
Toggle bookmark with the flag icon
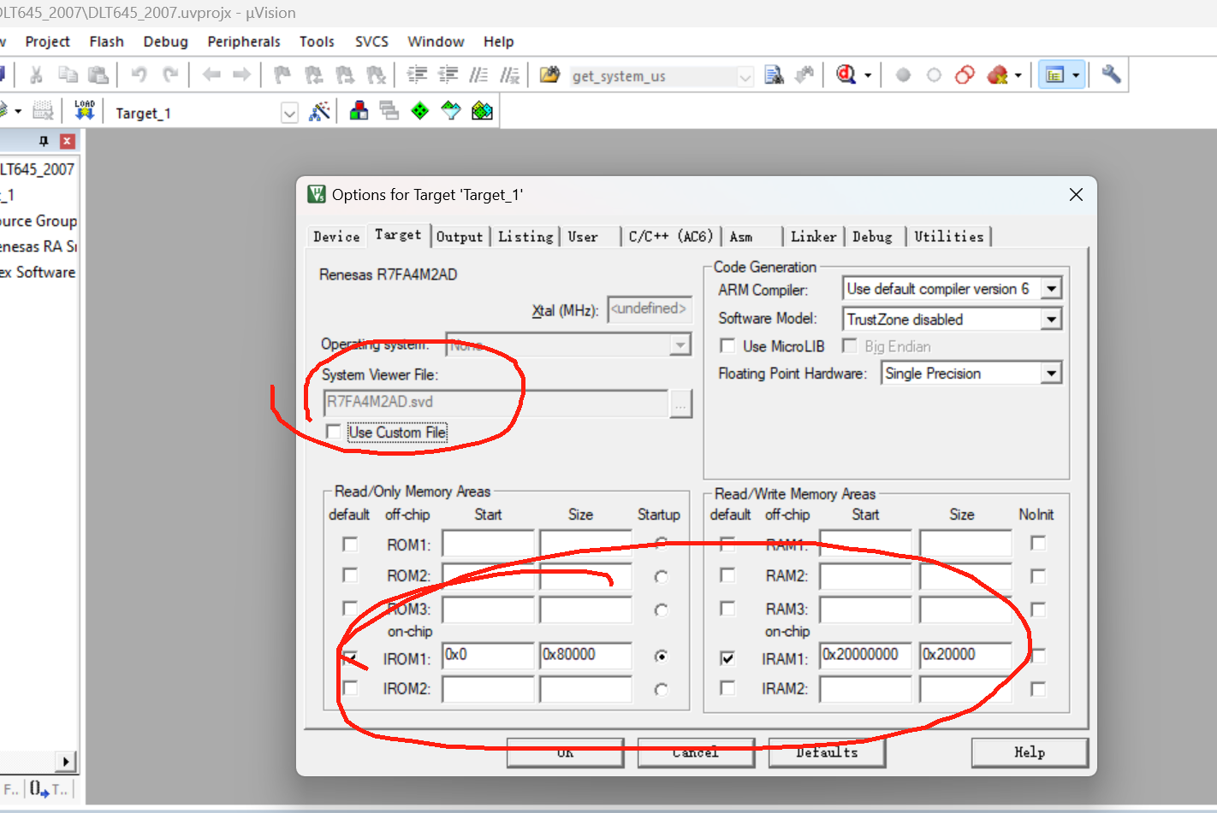[x=282, y=75]
